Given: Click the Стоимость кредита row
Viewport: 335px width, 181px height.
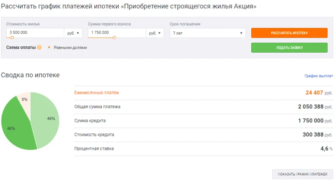Looking at the screenshot, I should click(x=203, y=135).
